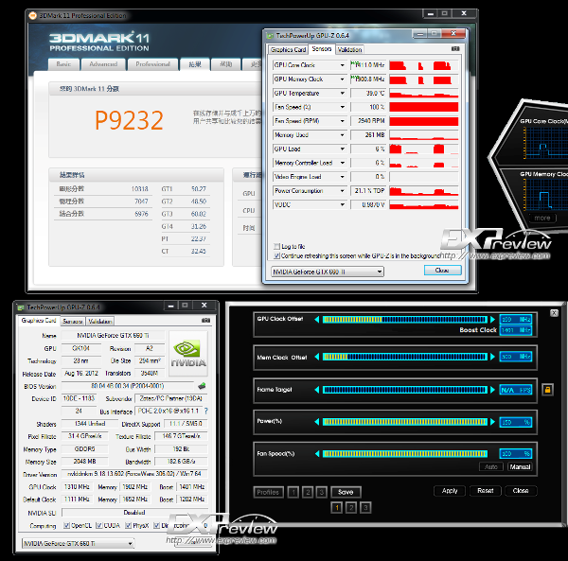Click Apply in the overclocking panel

click(x=450, y=491)
